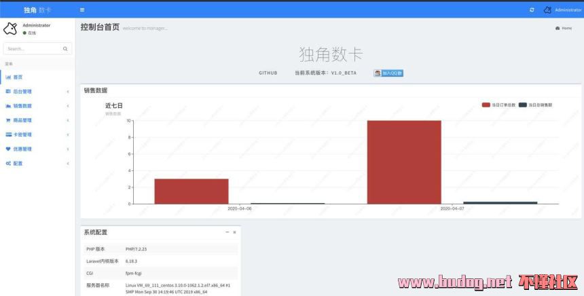Toggle the 当日订单总数 legend series
Image resolution: width=584 pixels, height=296 pixels.
(498, 105)
